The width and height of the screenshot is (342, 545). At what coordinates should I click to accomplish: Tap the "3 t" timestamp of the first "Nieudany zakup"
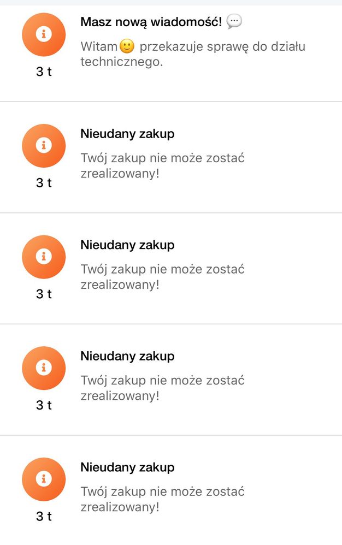(x=44, y=183)
